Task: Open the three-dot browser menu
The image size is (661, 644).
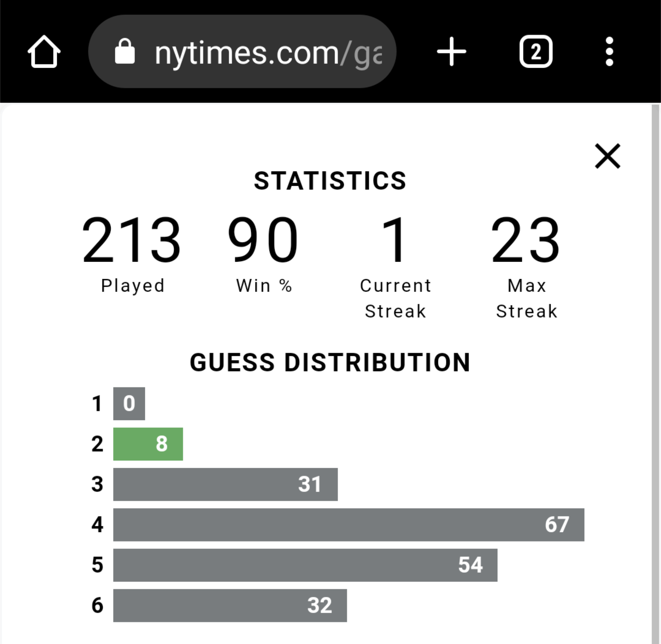Action: pos(610,51)
